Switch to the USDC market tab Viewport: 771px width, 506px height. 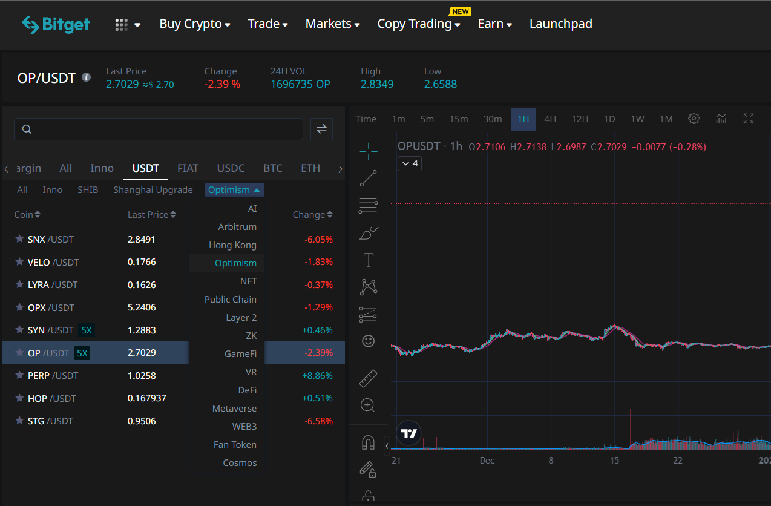coord(231,168)
